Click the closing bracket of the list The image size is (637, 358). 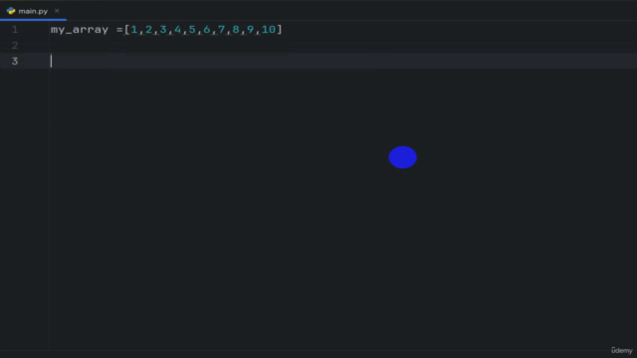(x=279, y=29)
